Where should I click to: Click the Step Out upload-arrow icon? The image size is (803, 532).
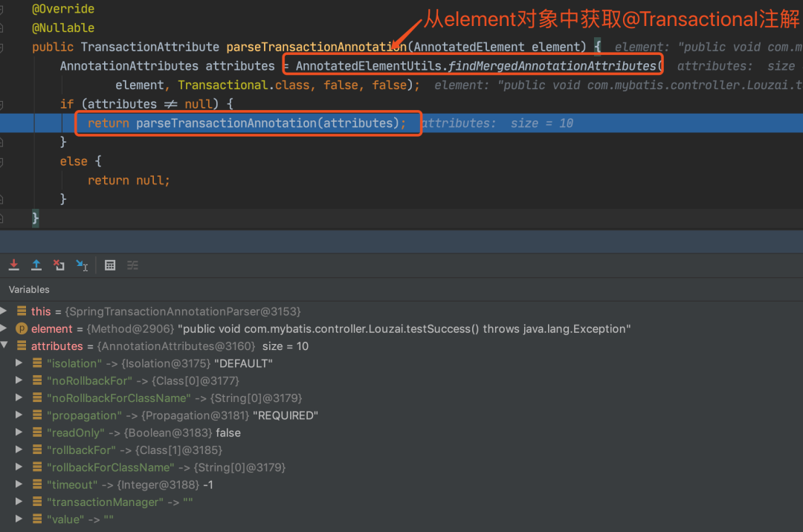coord(36,265)
